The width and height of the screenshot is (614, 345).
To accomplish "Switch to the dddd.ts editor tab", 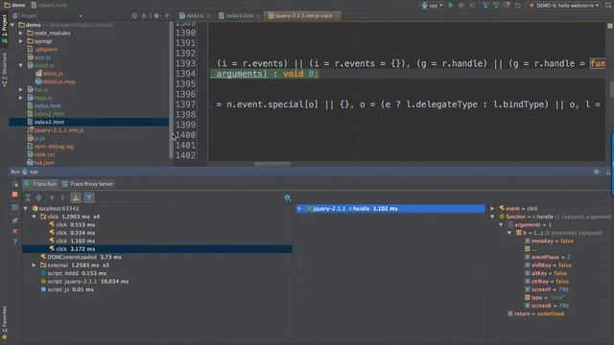I will coord(195,15).
